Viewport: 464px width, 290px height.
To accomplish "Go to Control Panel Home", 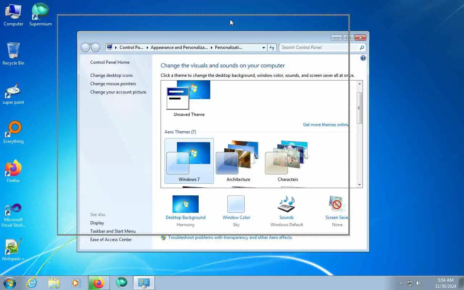I will pyautogui.click(x=110, y=62).
